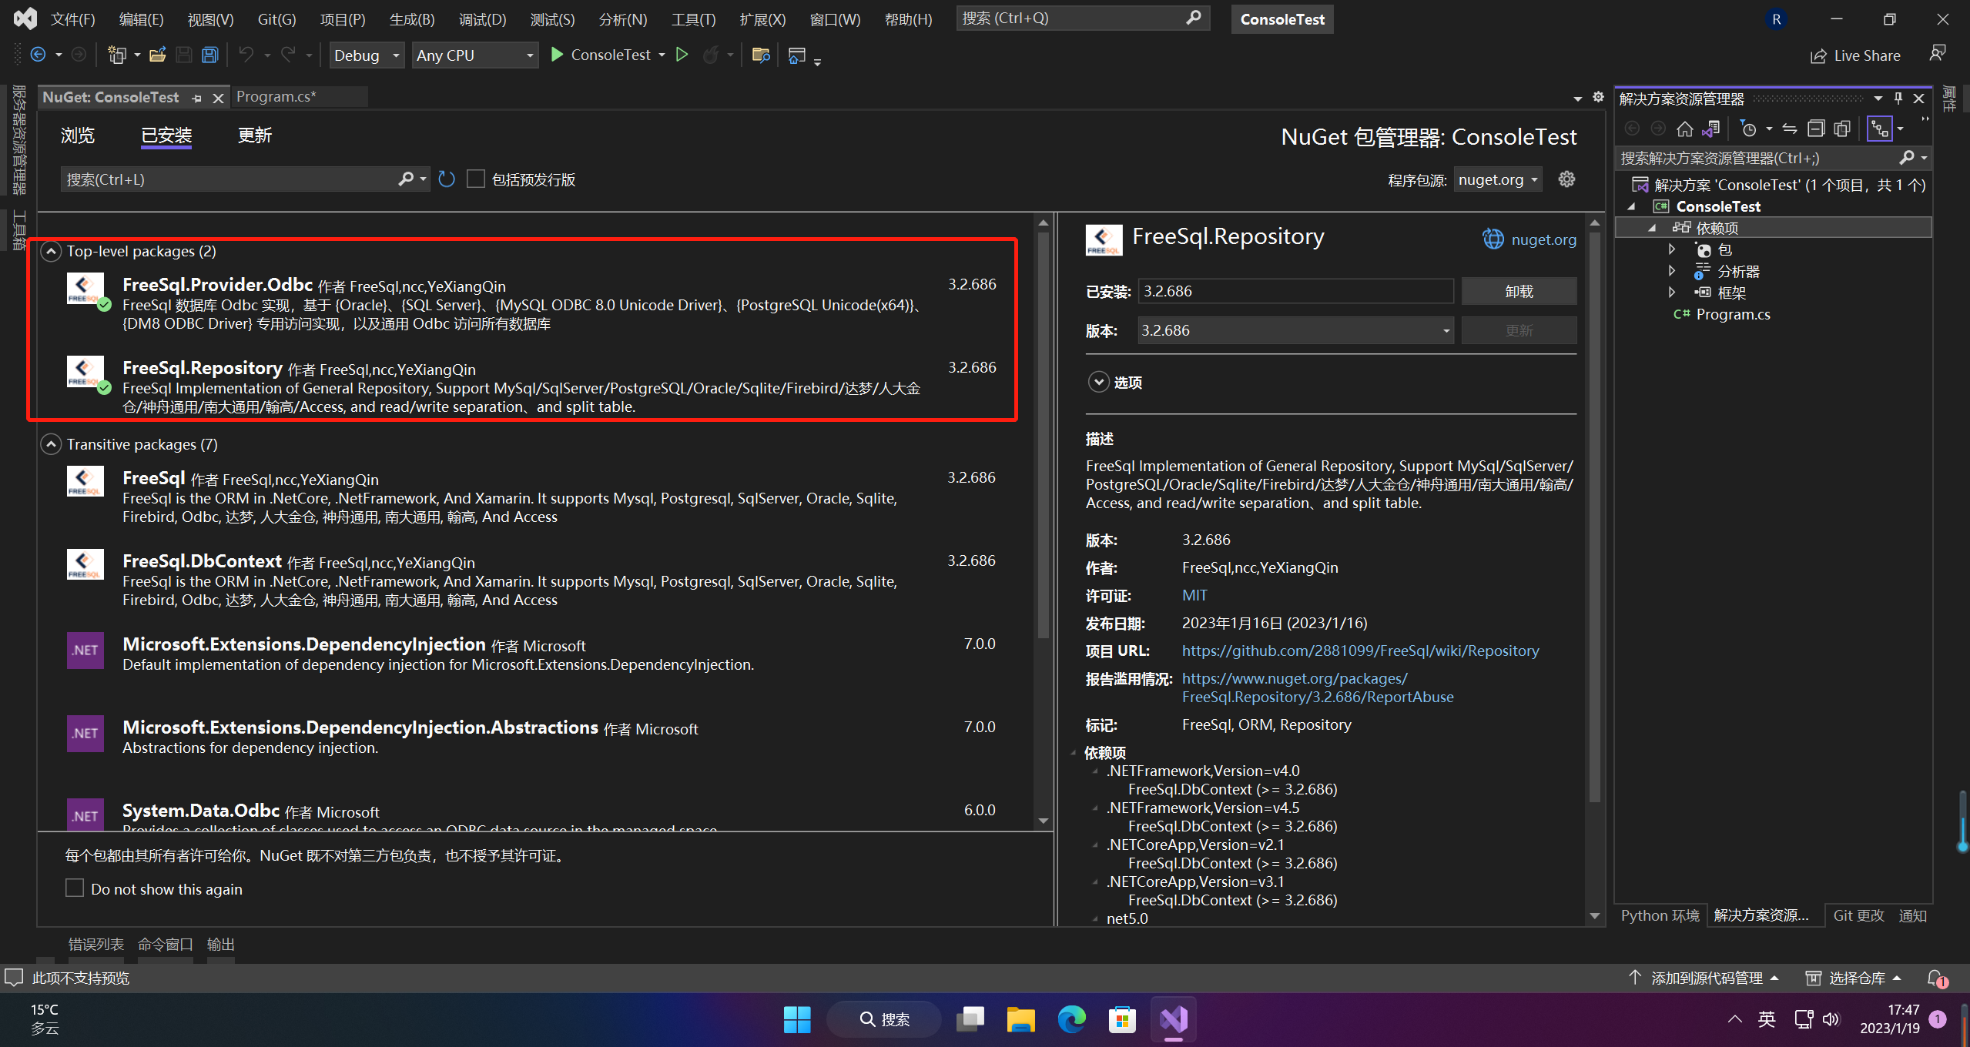Open package version 3.2.686 dropdown

tap(1295, 330)
